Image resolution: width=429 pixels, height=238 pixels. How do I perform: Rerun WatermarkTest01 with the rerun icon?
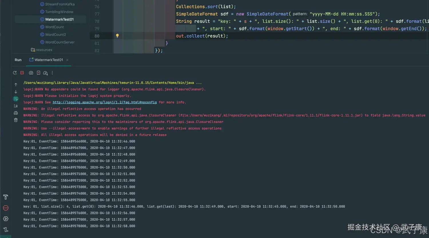15,73
